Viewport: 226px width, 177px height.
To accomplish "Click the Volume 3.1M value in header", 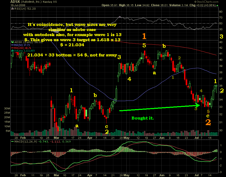I will click(178, 5).
